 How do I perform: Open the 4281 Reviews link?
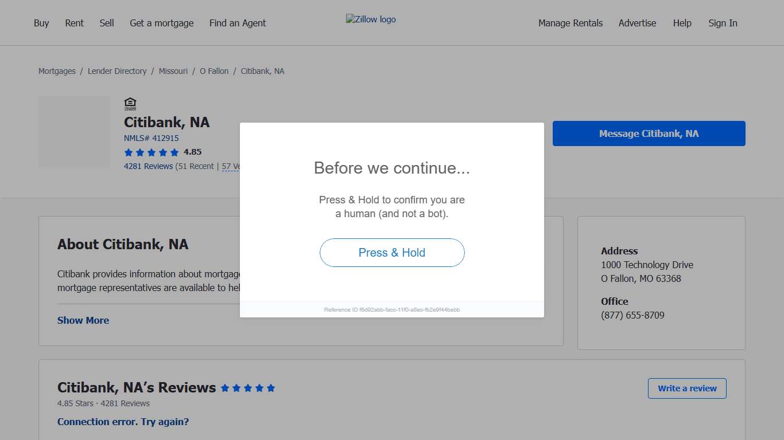pyautogui.click(x=148, y=166)
